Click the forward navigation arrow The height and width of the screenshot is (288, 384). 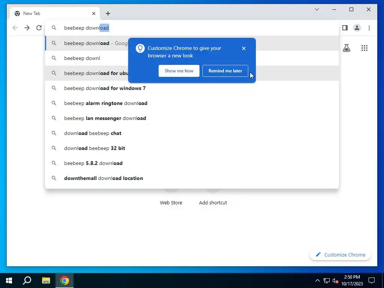(x=27, y=28)
